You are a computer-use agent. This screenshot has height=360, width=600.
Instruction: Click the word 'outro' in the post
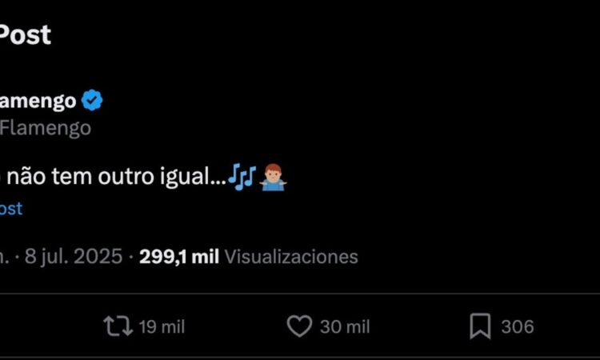(126, 177)
